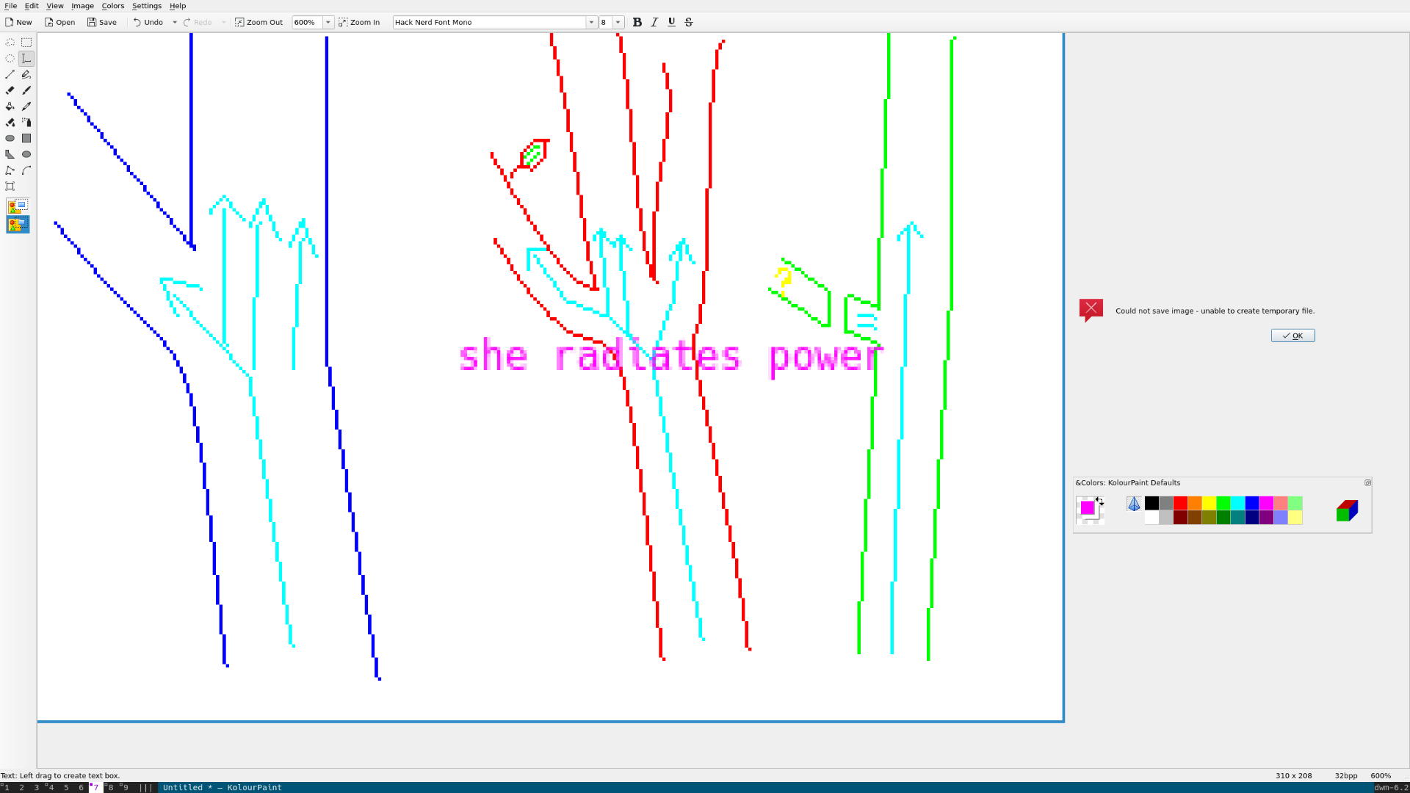Select the Curve tool
The image size is (1410, 793).
[26, 170]
